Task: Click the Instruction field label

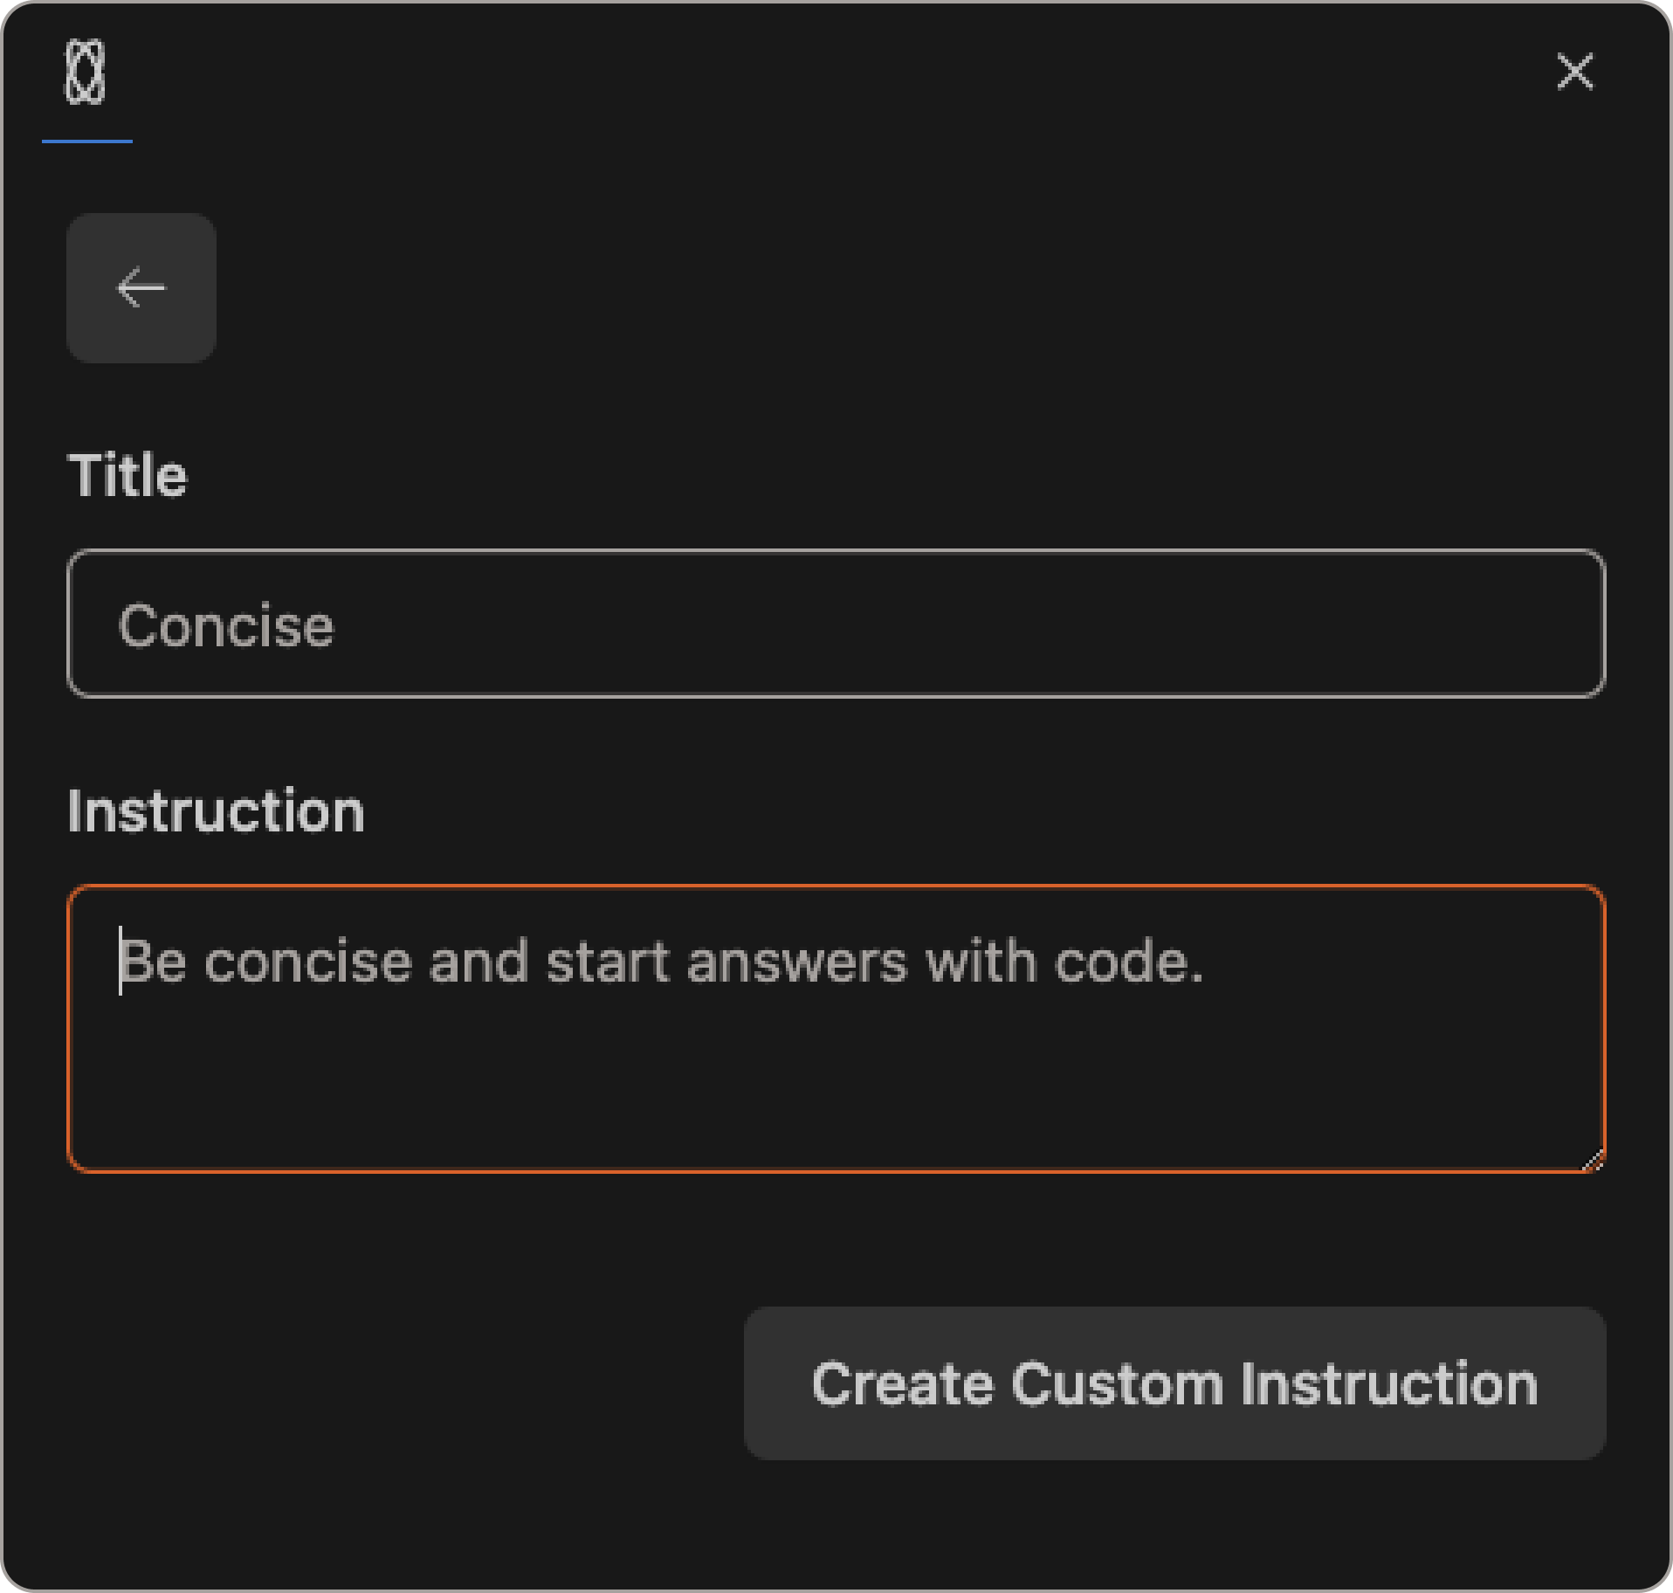Action: coord(216,811)
